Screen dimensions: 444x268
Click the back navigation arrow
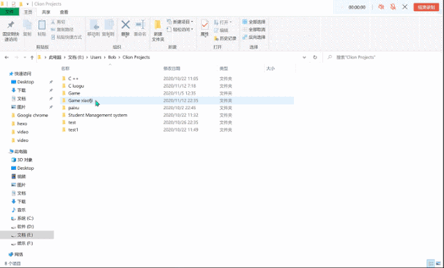pos(6,57)
